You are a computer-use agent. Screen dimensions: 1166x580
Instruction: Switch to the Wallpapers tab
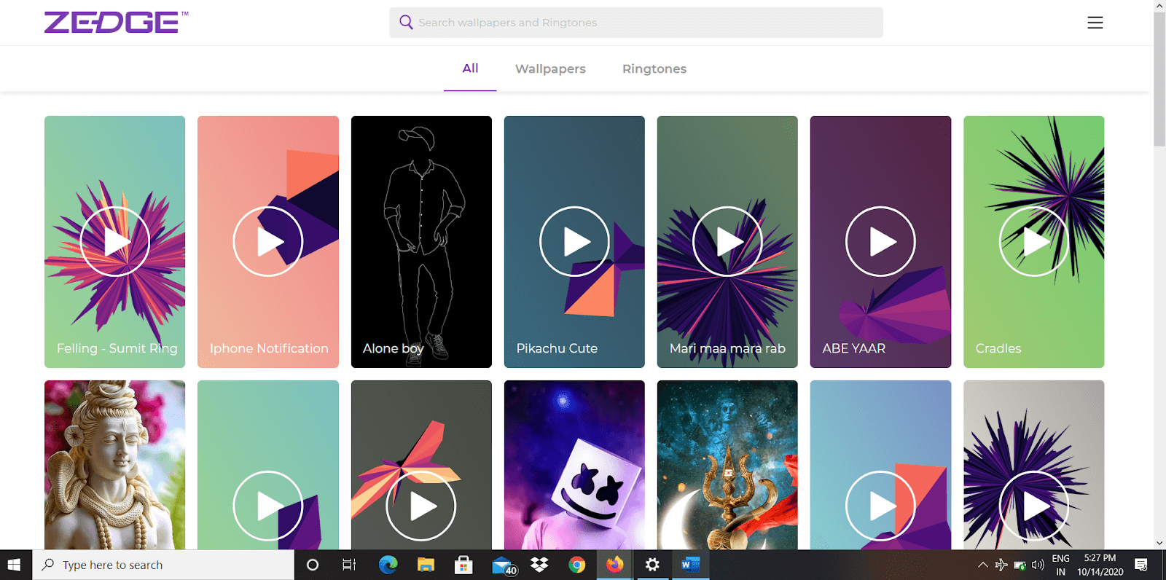pyautogui.click(x=550, y=68)
